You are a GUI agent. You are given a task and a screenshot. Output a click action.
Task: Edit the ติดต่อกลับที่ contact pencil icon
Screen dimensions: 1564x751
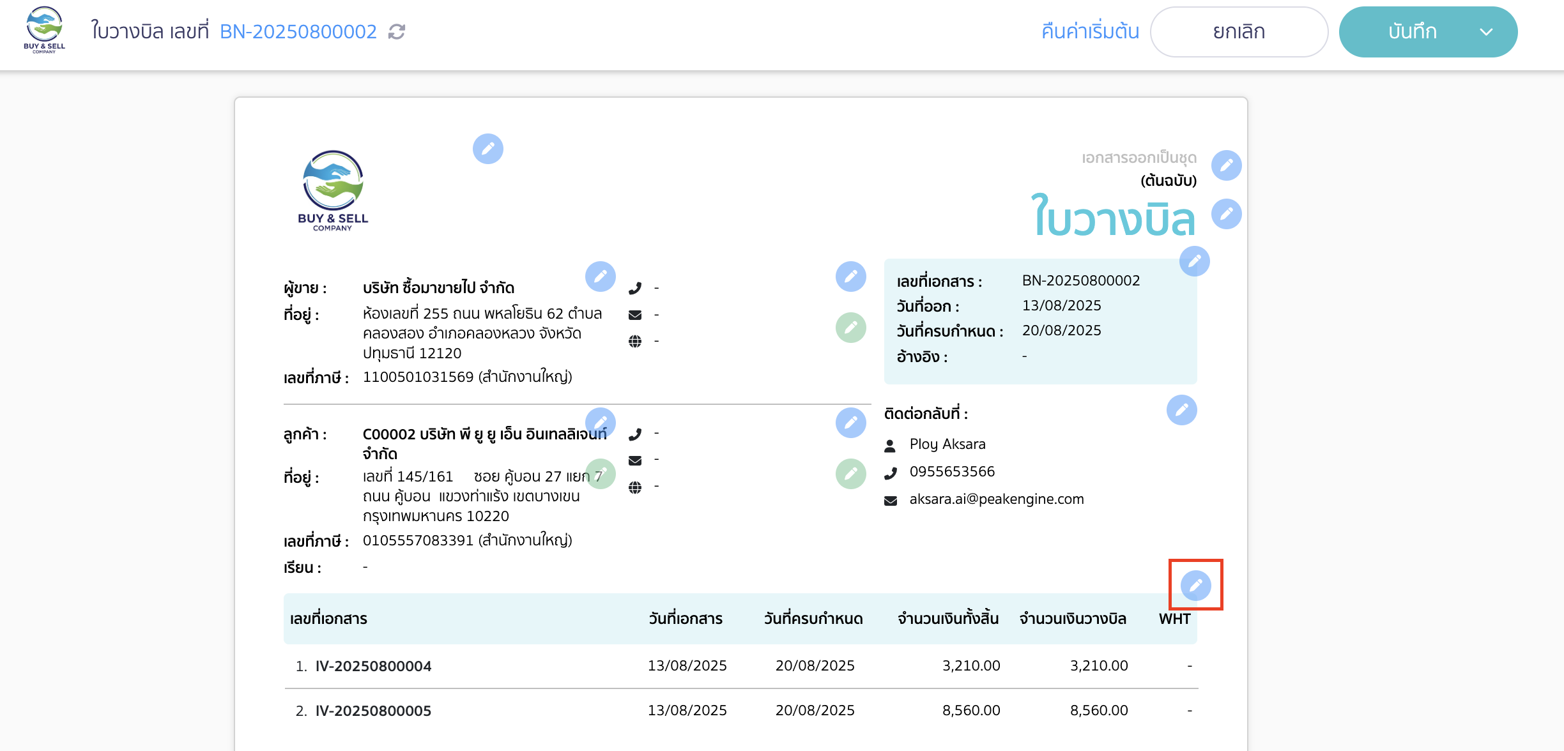coord(1182,410)
